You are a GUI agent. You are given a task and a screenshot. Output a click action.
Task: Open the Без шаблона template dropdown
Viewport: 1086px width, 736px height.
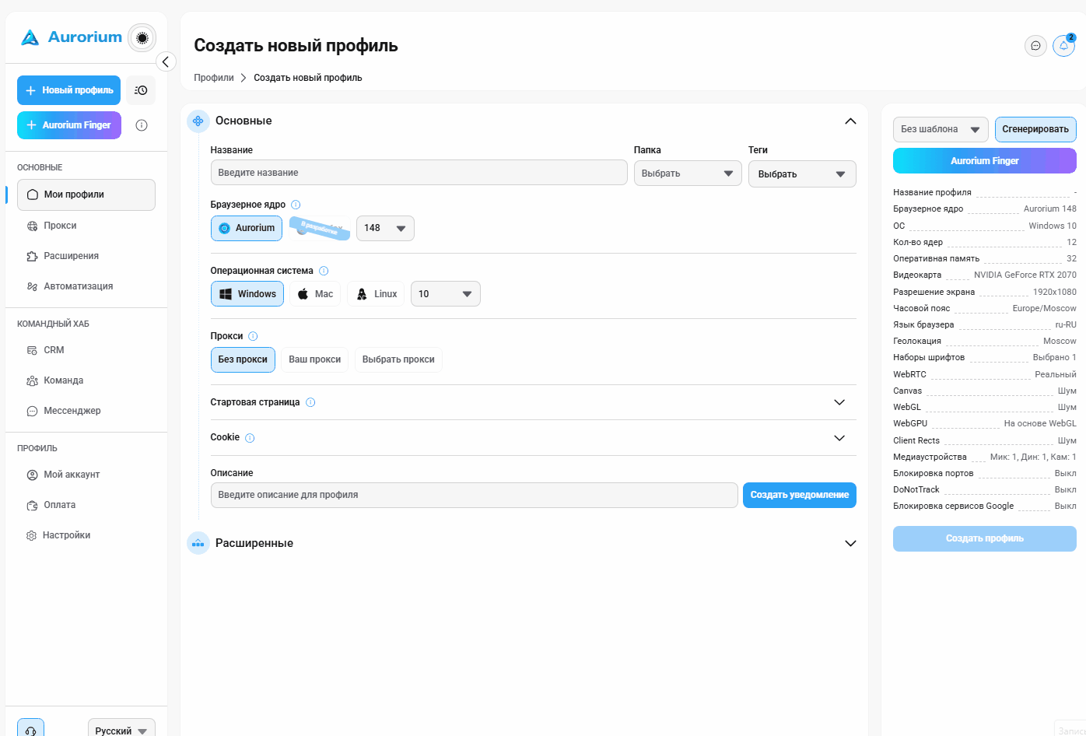tap(941, 129)
